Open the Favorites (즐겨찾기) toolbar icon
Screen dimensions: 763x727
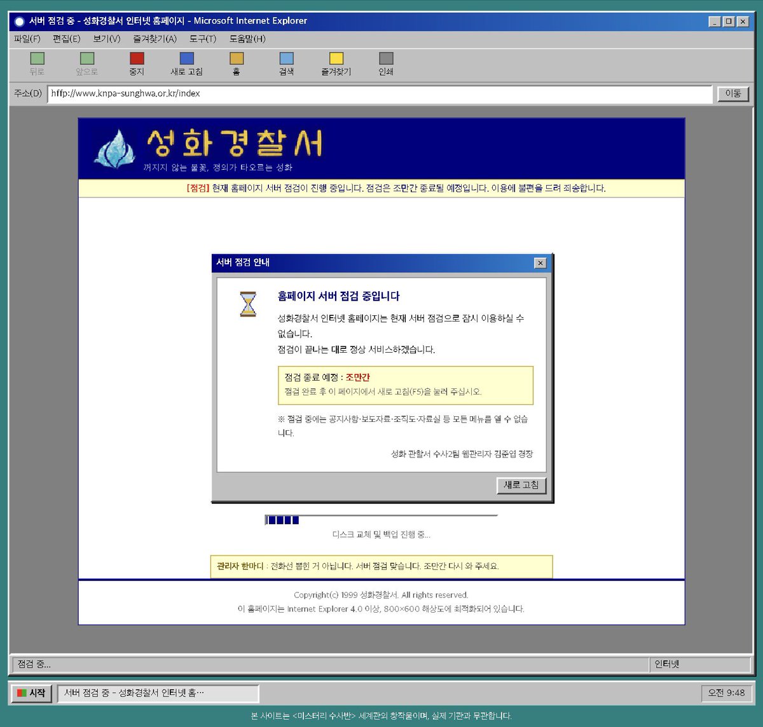tap(336, 58)
